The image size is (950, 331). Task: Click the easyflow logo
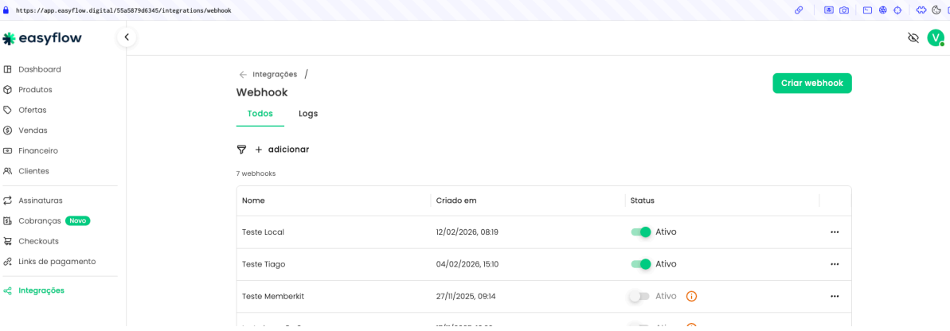tap(42, 38)
